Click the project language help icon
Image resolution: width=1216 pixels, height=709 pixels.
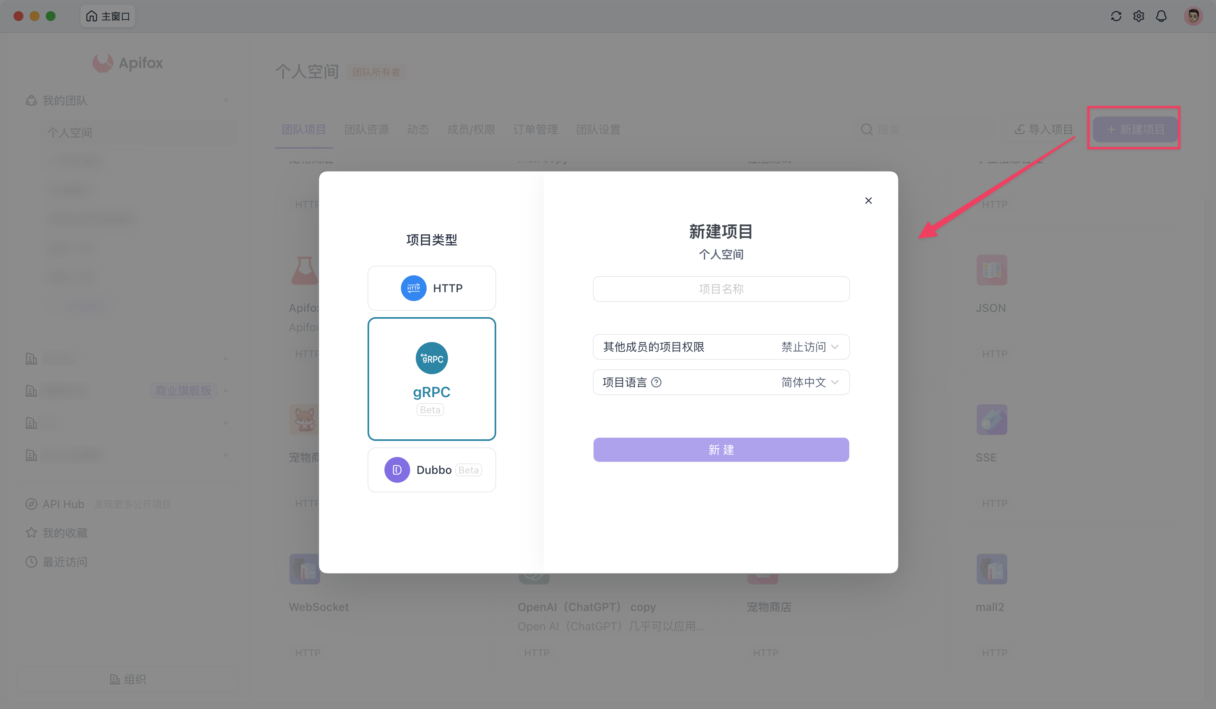coord(656,383)
